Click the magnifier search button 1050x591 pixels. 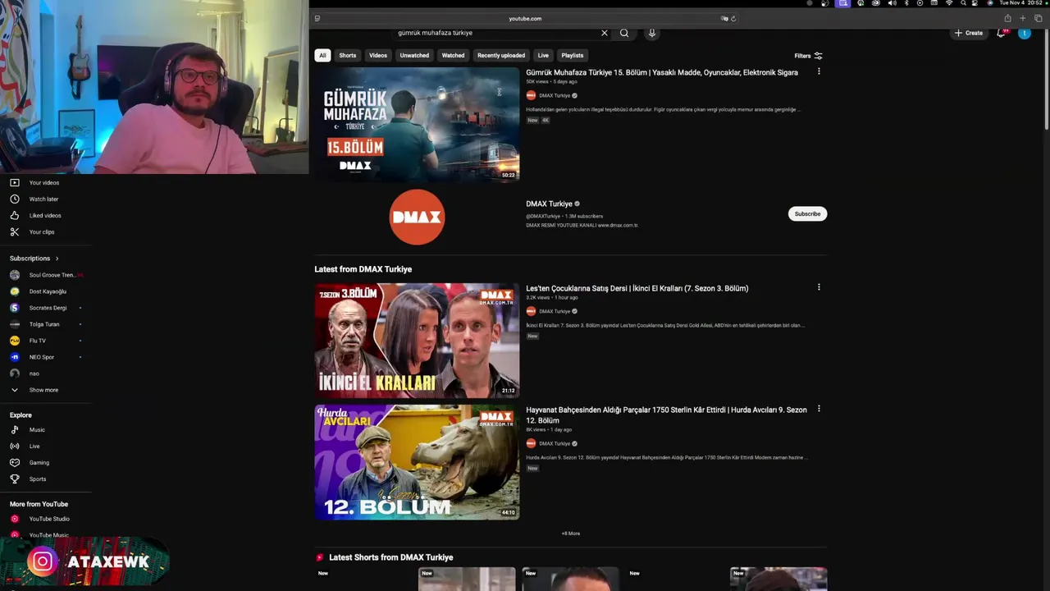click(x=624, y=33)
